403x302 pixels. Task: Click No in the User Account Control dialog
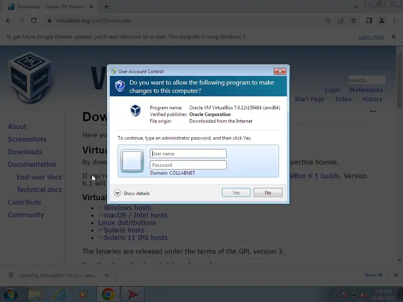(x=268, y=193)
